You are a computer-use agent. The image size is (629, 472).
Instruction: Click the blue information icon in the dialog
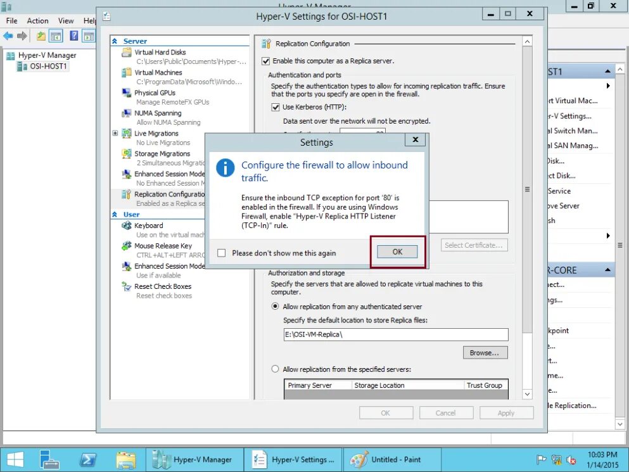click(x=225, y=167)
